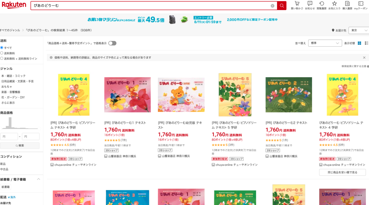Viewport: 369px width, 205px height.
Task: Click the info icon in the notice bar
Action: (x=51, y=58)
